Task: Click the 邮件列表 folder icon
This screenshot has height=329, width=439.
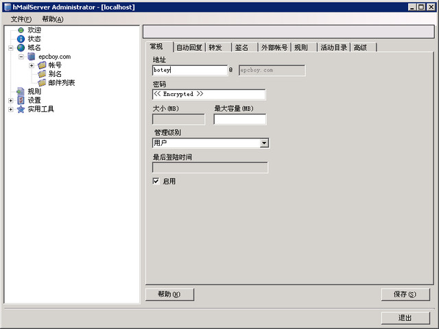Action: pos(42,83)
